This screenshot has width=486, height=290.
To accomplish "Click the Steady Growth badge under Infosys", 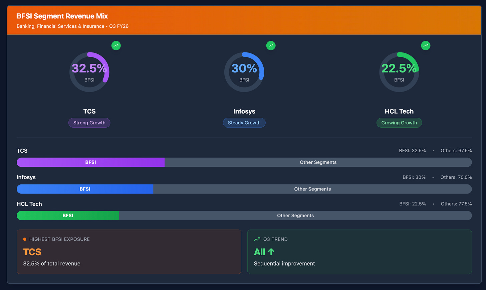I will pos(244,123).
